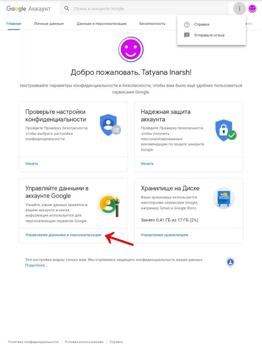The height and width of the screenshot is (344, 262).
Task: Switch to the Личные данные tab
Action: pyautogui.click(x=49, y=24)
